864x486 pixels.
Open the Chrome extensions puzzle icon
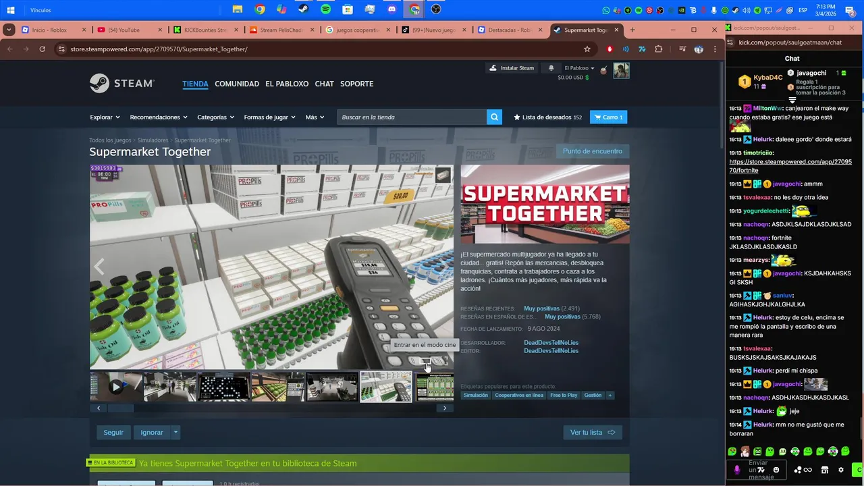pyautogui.click(x=659, y=49)
